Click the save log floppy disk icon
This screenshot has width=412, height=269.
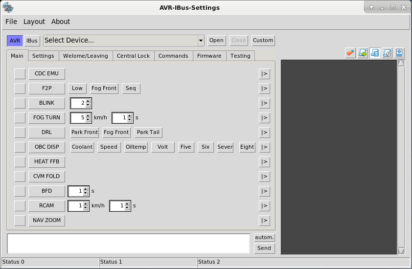pos(375,53)
